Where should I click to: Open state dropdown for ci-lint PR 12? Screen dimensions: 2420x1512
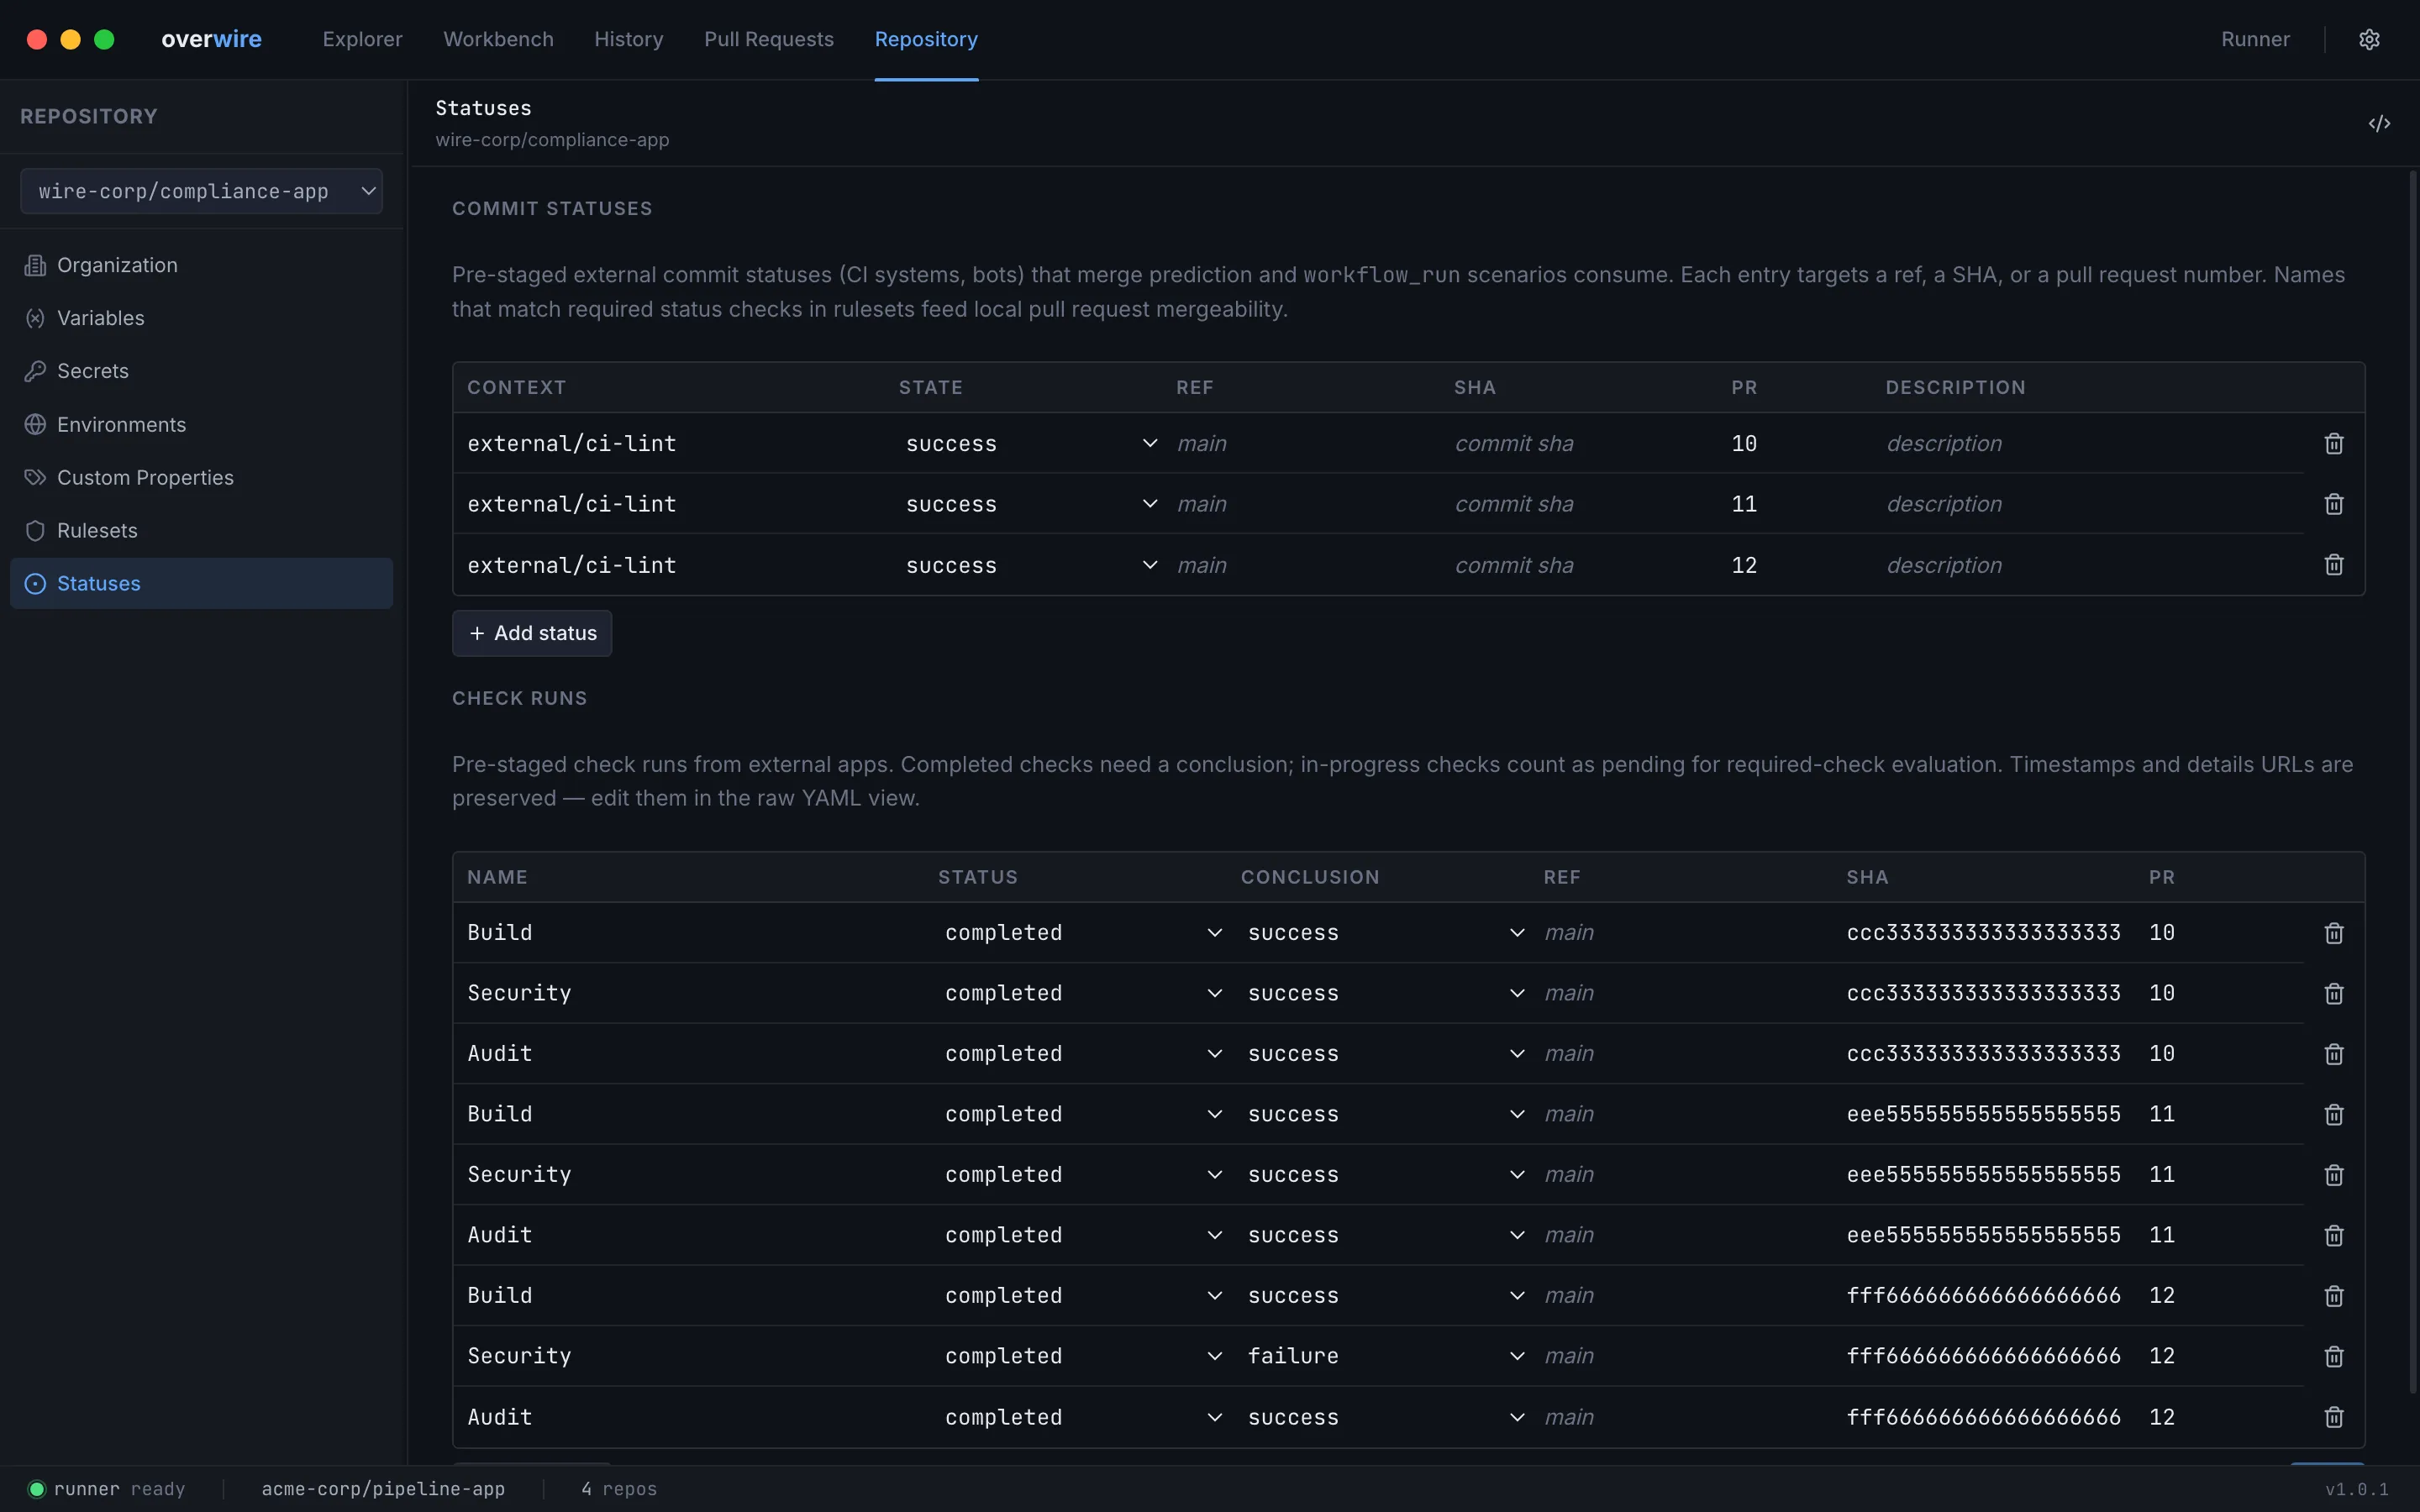[x=1031, y=565]
